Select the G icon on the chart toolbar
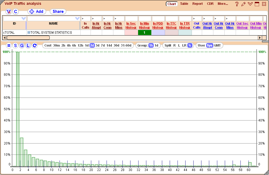This screenshot has height=175, width=269. (21, 45)
